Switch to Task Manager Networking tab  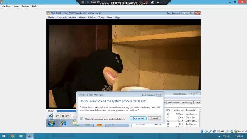coord(187,102)
